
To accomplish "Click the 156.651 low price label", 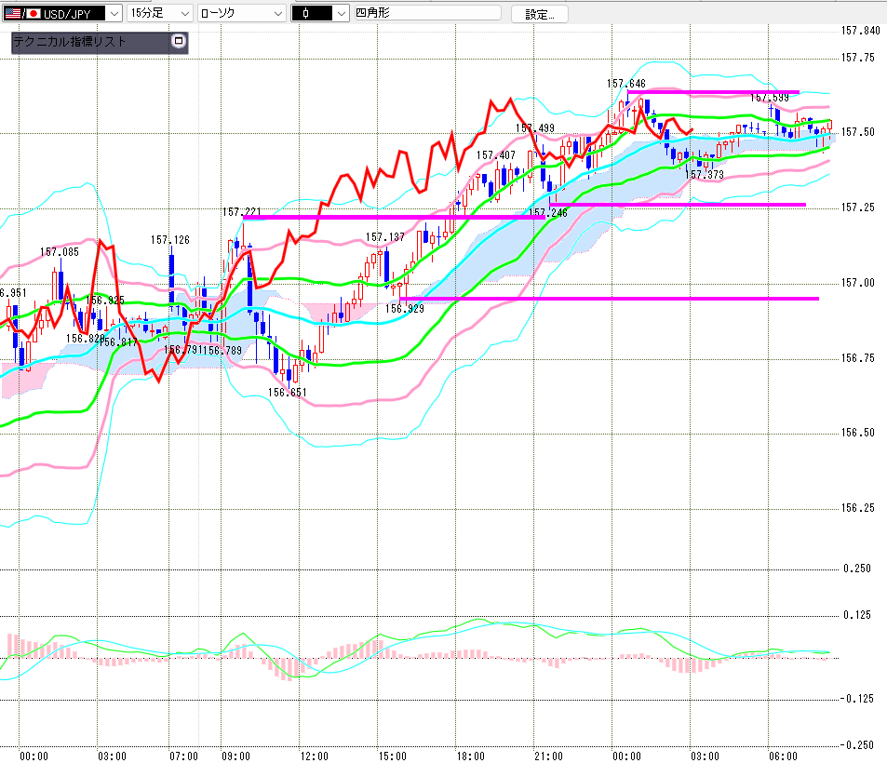I will (x=288, y=393).
